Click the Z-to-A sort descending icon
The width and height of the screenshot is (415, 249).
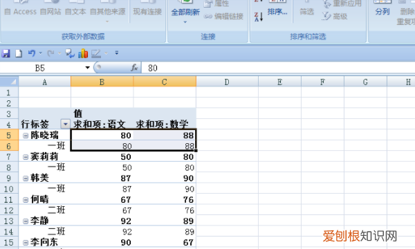[259, 17]
